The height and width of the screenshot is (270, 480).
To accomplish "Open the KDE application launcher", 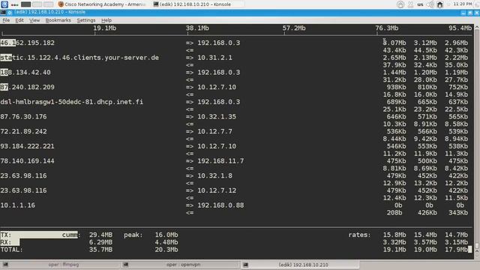I will (x=4, y=4).
